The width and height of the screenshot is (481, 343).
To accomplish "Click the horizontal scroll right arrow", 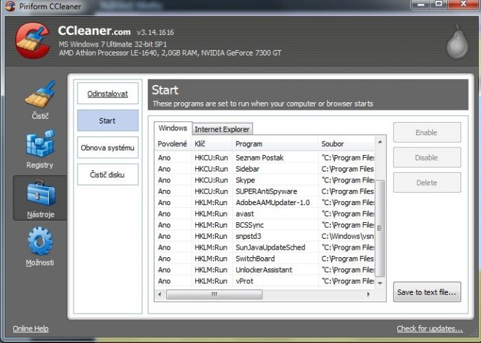I will point(368,294).
